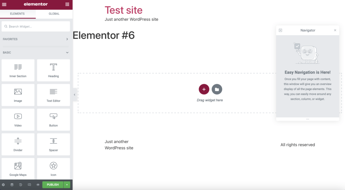Collapse the Elementor side panel
The width and height of the screenshot is (345, 190).
tap(74, 95)
